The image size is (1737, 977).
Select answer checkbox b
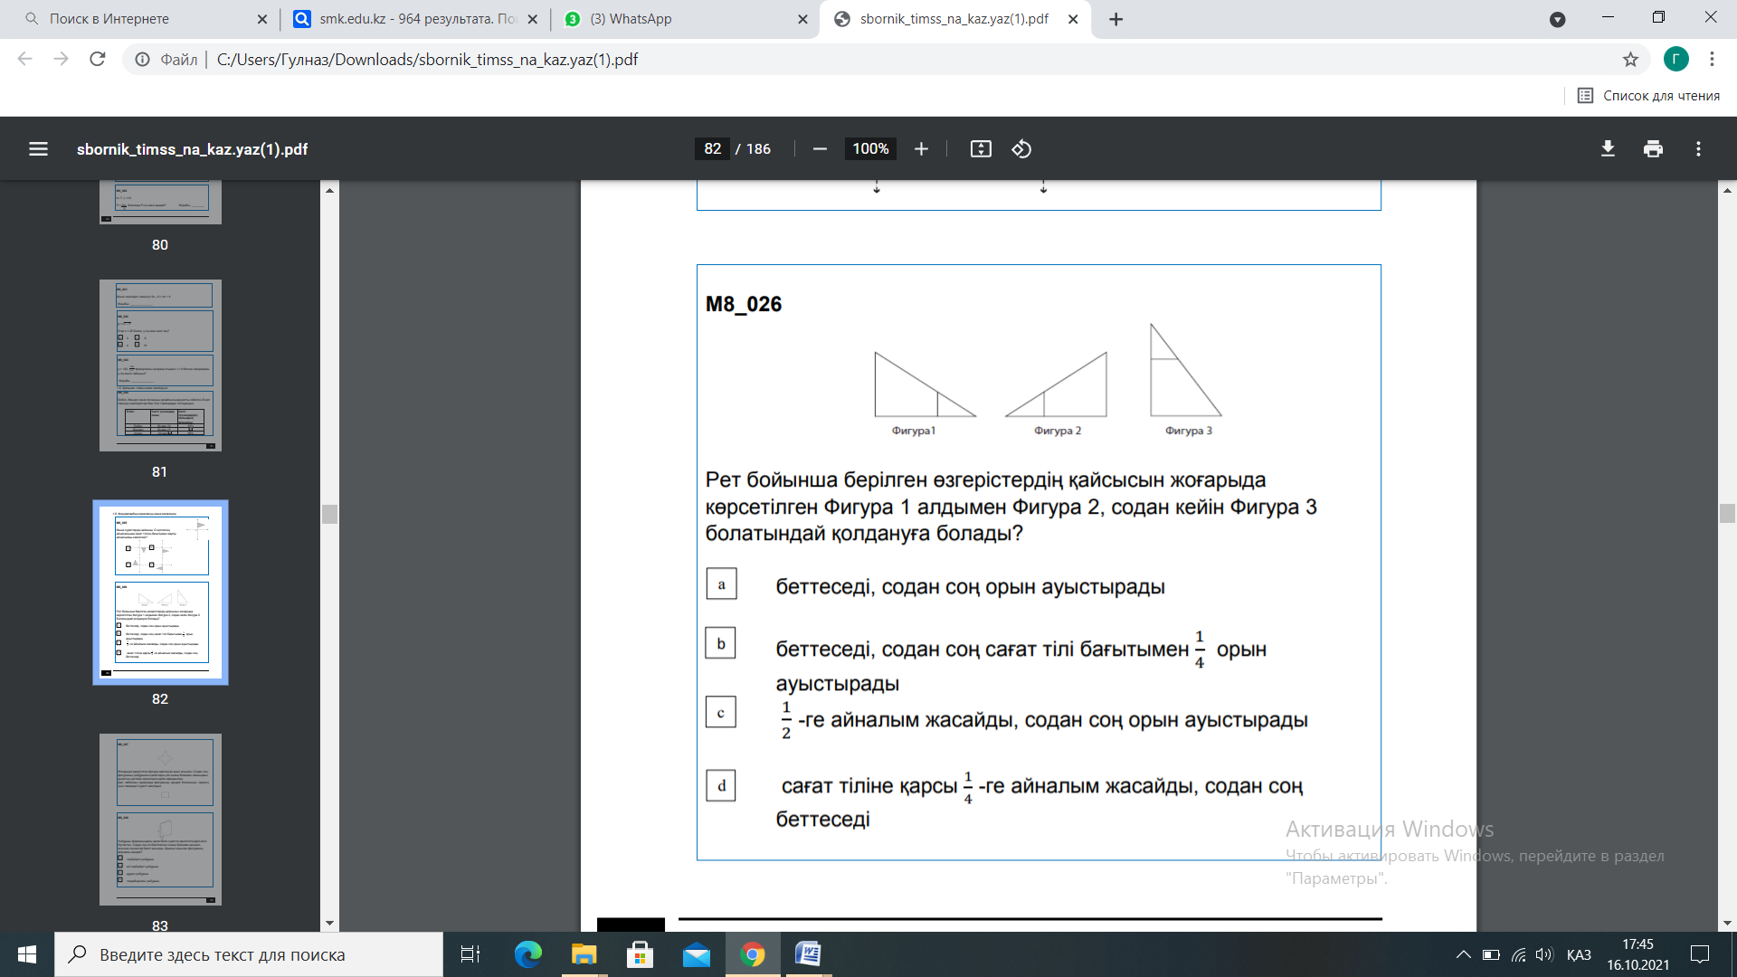click(x=721, y=643)
